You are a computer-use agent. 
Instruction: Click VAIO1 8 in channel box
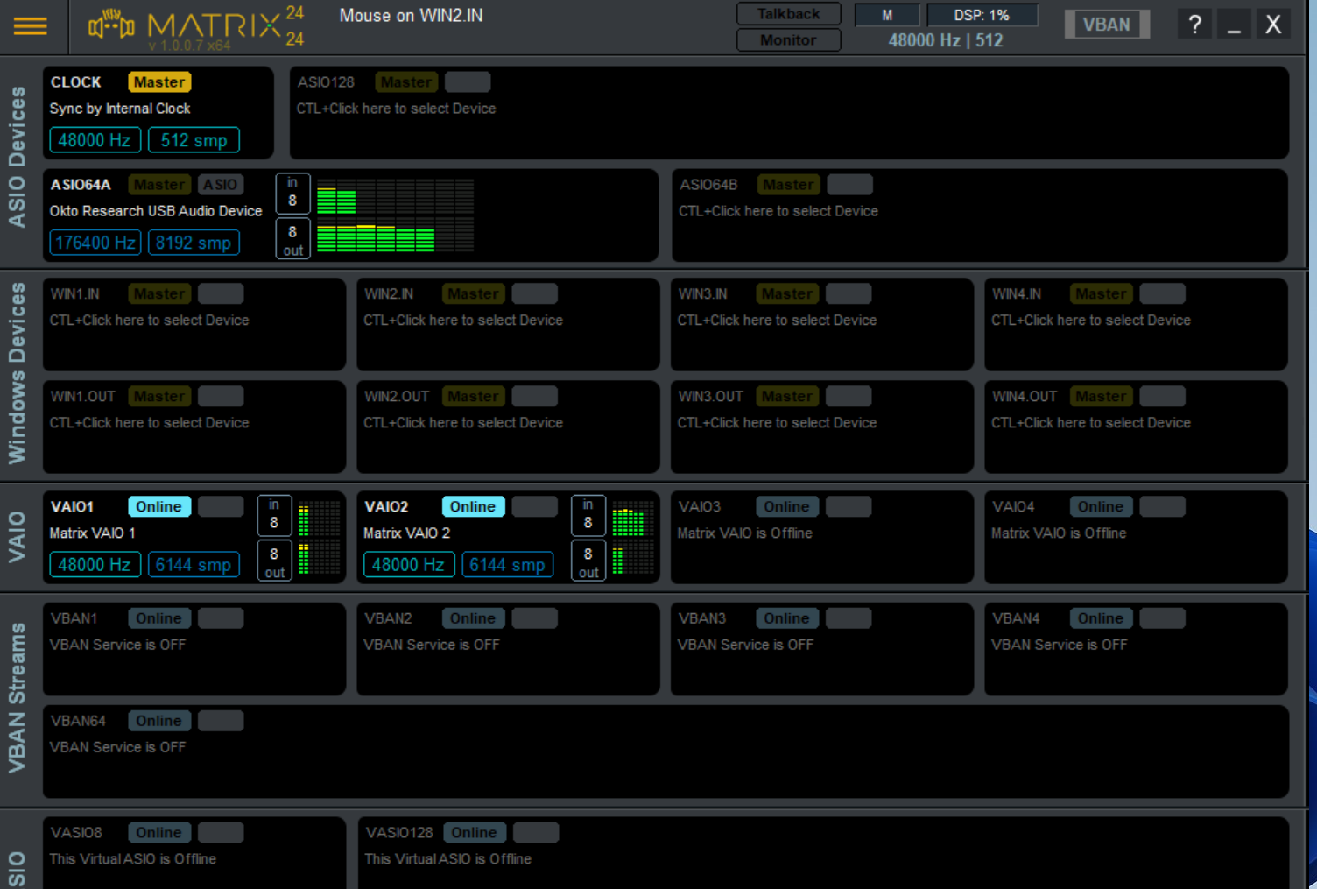[274, 515]
